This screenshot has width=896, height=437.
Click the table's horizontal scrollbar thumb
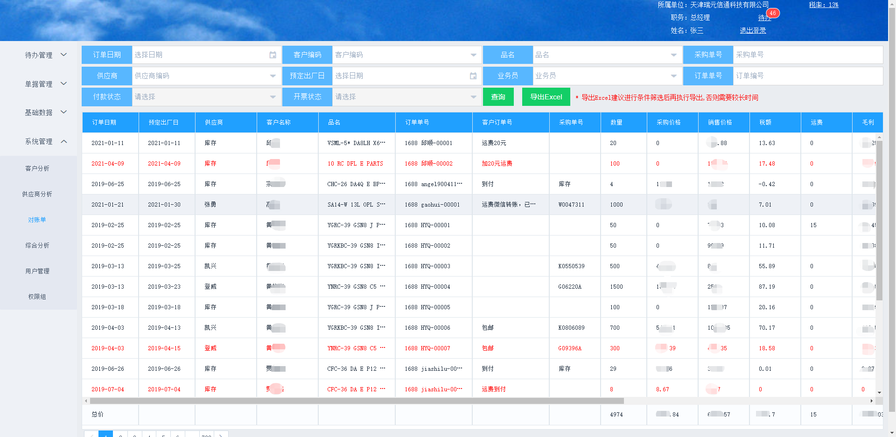357,401
